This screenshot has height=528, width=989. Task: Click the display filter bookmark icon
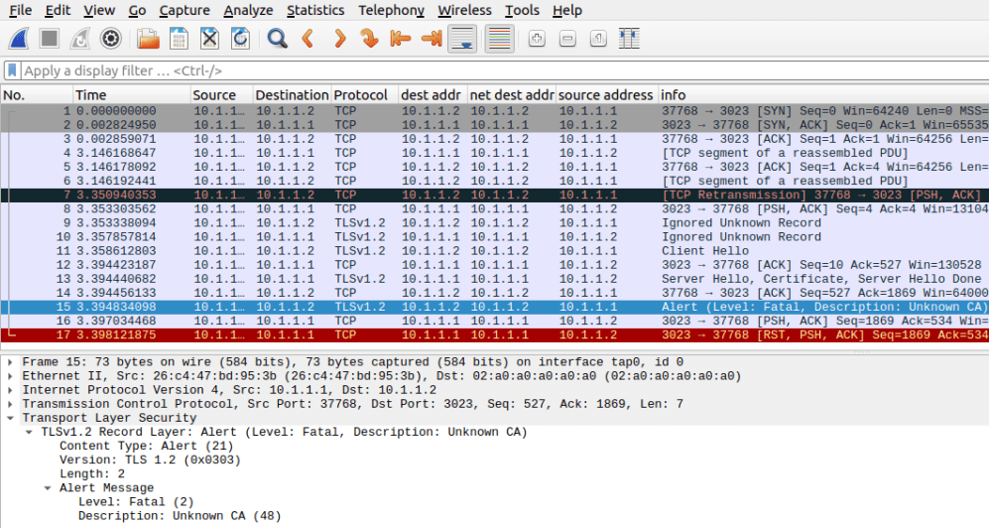pos(12,71)
